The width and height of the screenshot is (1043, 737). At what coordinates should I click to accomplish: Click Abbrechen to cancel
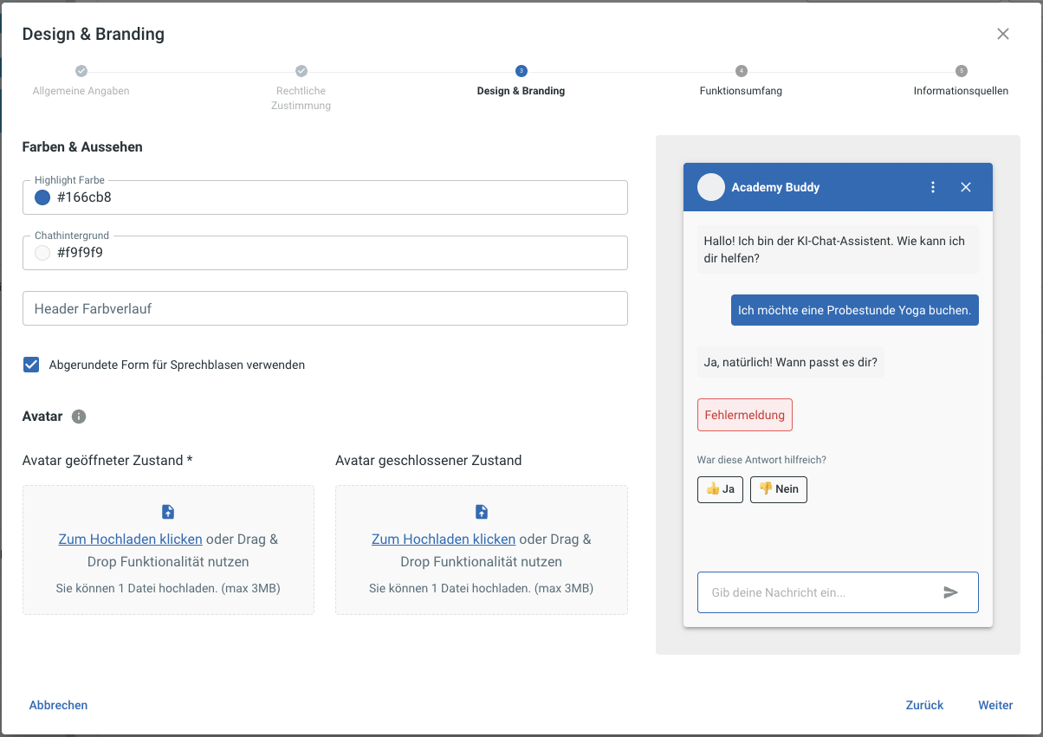(x=58, y=705)
